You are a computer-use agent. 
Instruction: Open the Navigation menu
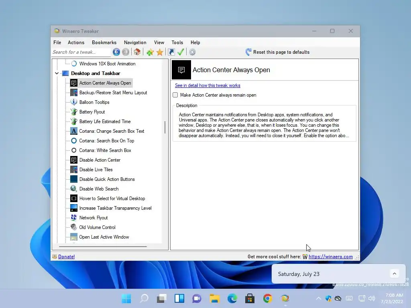pos(135,43)
